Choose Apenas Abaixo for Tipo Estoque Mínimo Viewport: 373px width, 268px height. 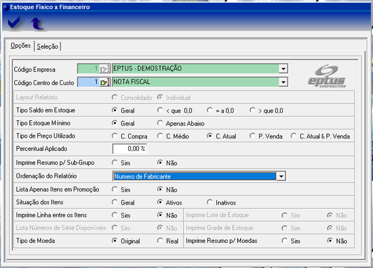[x=160, y=123]
